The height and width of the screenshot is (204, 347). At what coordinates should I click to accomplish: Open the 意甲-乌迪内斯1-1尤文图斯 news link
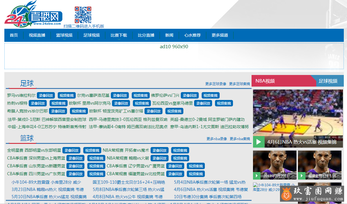coord(209,127)
